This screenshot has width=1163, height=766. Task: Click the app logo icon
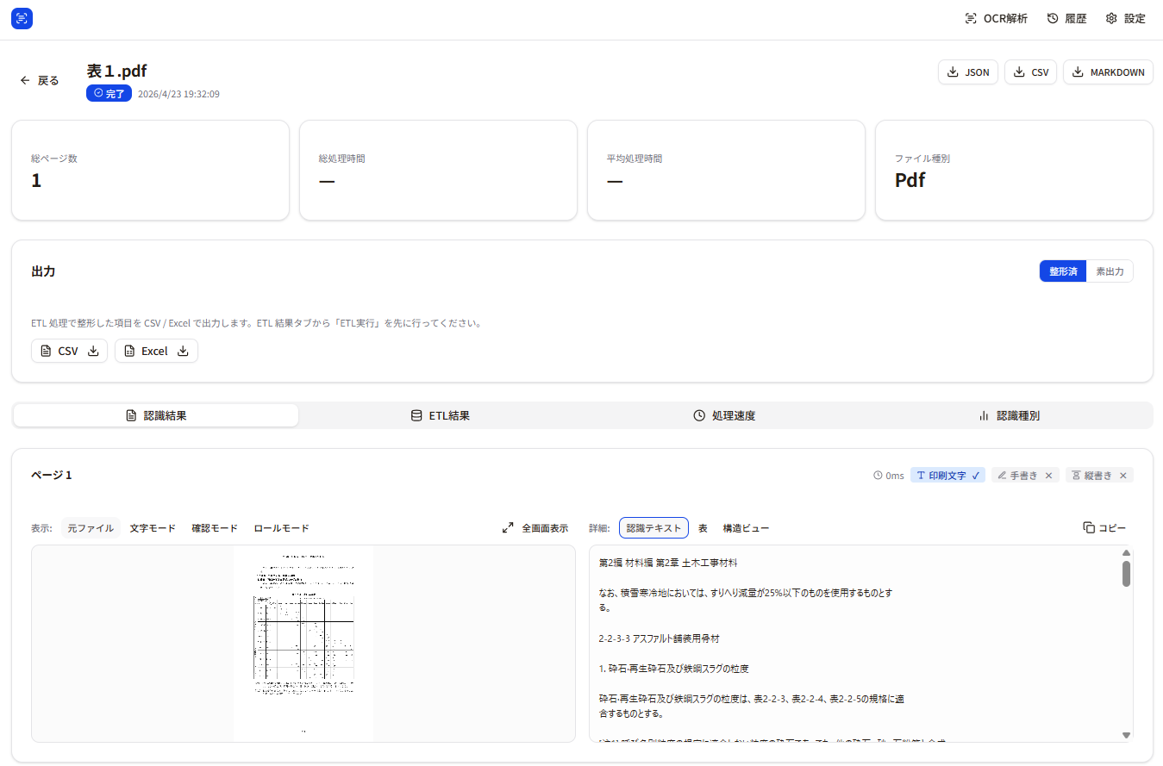point(22,19)
